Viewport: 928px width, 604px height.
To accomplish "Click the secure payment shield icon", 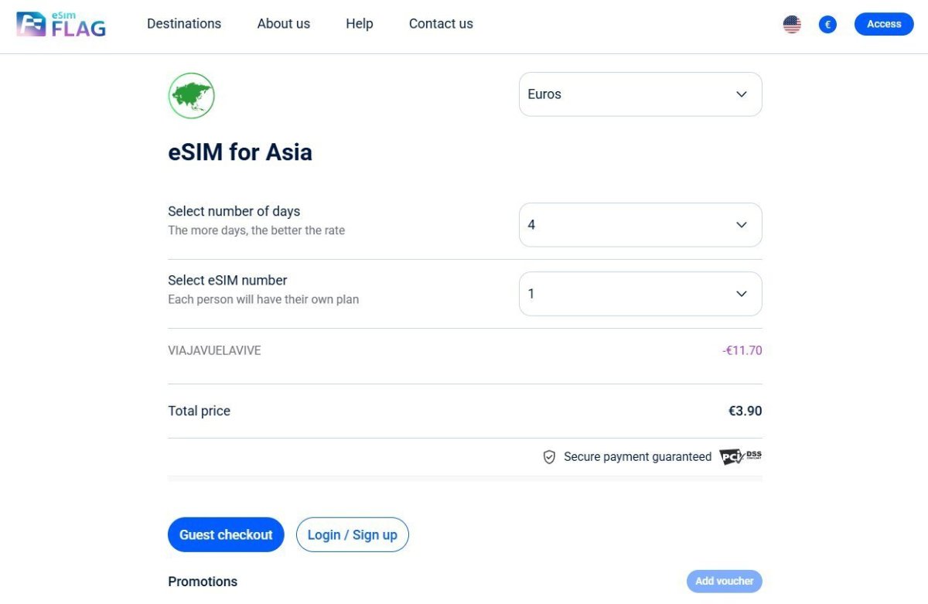I will click(549, 457).
